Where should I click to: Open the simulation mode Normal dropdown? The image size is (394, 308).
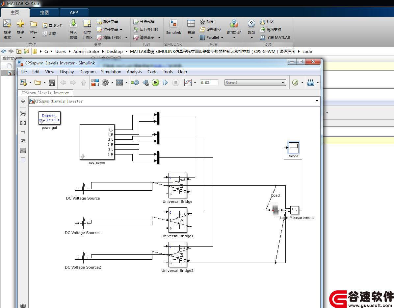(x=255, y=83)
